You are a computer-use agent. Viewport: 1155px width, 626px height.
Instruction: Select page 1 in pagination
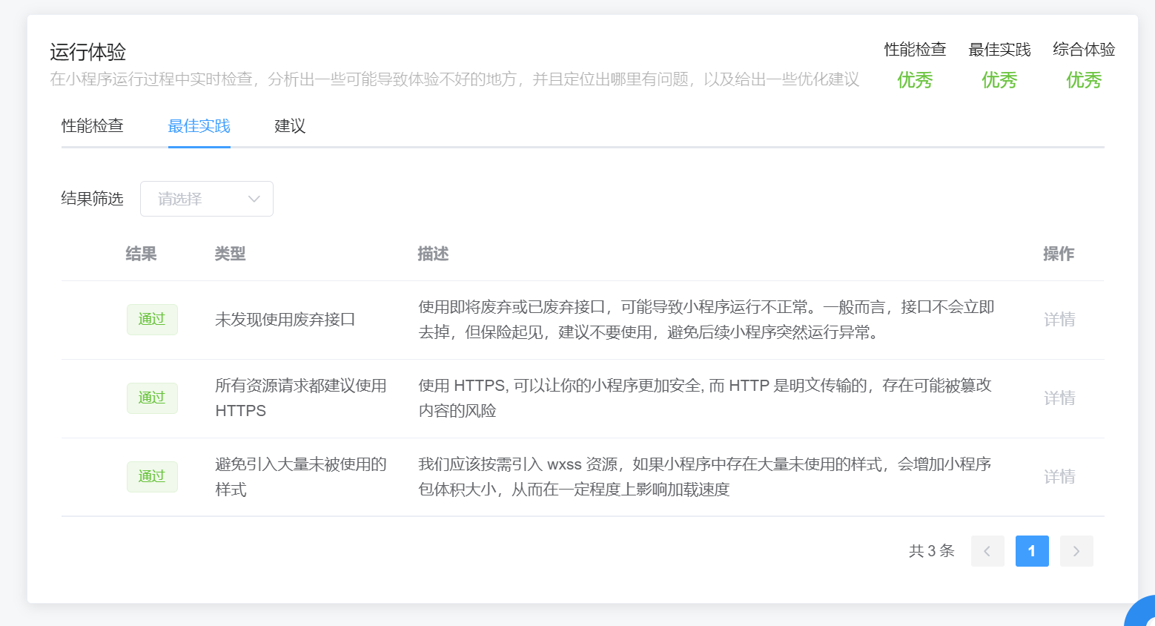1032,551
